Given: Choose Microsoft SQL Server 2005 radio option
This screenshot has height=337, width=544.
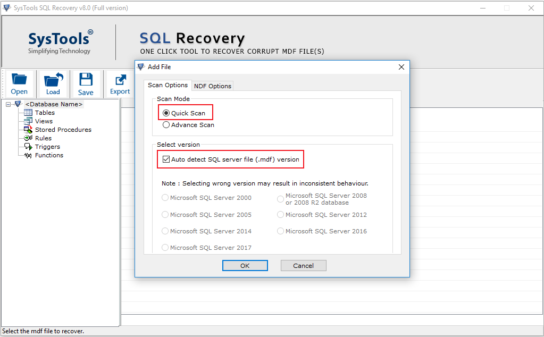Looking at the screenshot, I should click(x=165, y=215).
